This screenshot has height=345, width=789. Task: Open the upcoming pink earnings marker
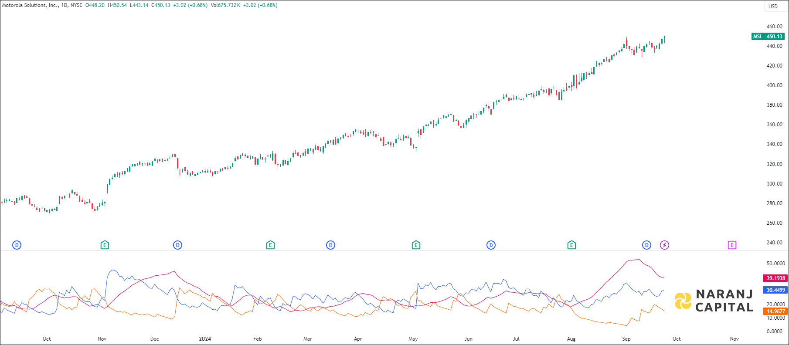732,245
